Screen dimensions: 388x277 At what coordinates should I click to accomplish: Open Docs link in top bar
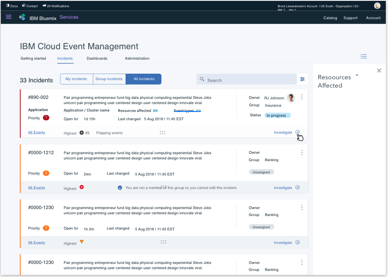click(x=12, y=6)
